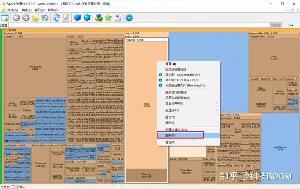Select the root 2.1GB block
300x189 pixels.
click(274, 57)
